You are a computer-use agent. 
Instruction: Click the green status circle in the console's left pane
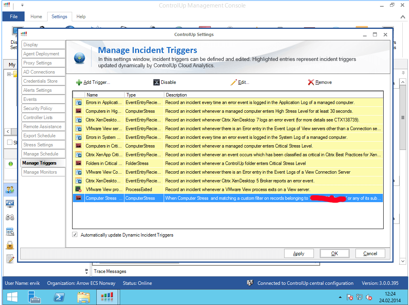(11, 164)
